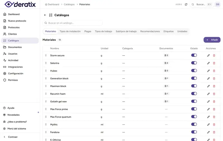The width and height of the screenshot is (223, 141).
Task: Edit the Storm secure material
Action: point(208,55)
